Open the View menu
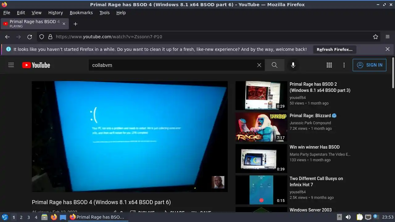 36,13
